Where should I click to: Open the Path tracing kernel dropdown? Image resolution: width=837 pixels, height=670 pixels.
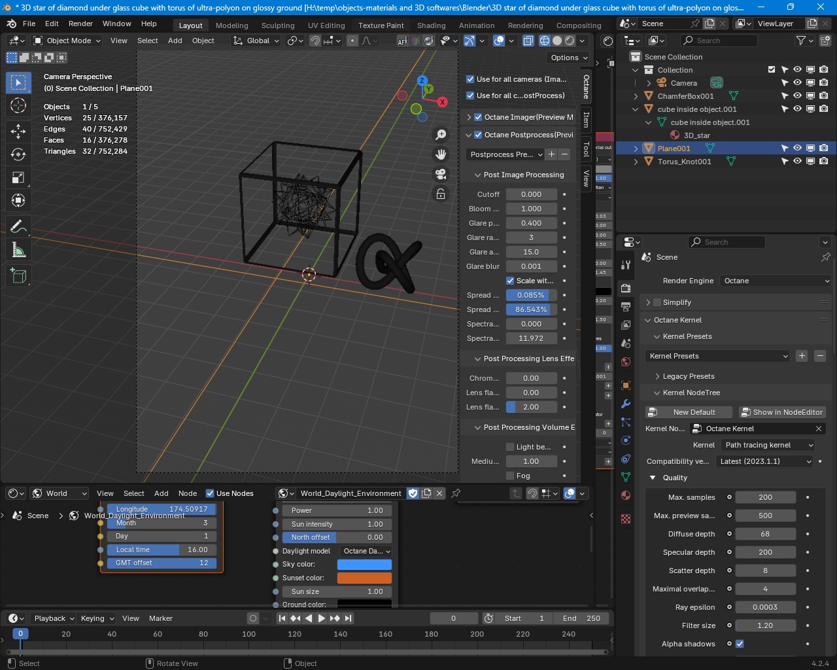(768, 445)
